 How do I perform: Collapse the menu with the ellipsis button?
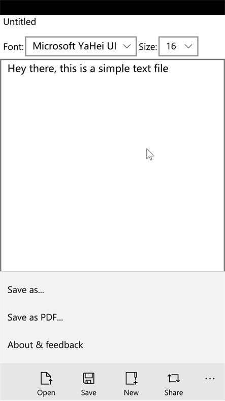click(x=210, y=378)
